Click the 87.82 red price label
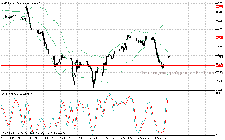This screenshot has height=140, width=225. pos(219,7)
